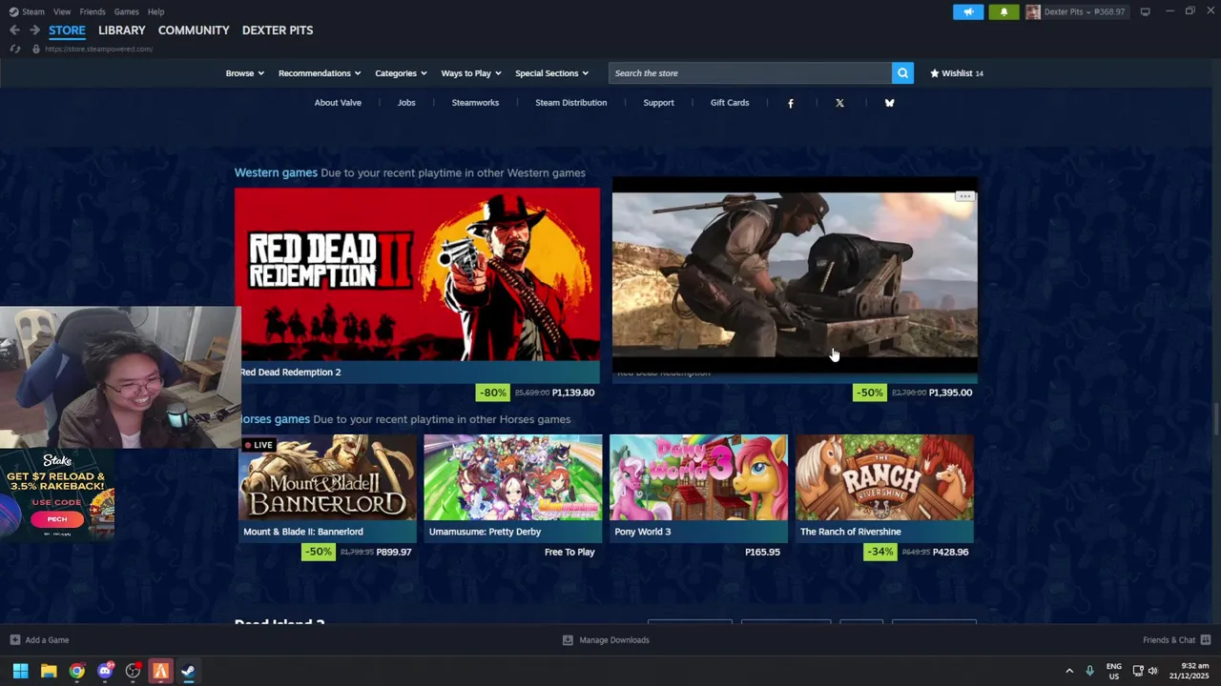Open the Red Dead Redemption 2 banner
1221x686 pixels.
417,274
